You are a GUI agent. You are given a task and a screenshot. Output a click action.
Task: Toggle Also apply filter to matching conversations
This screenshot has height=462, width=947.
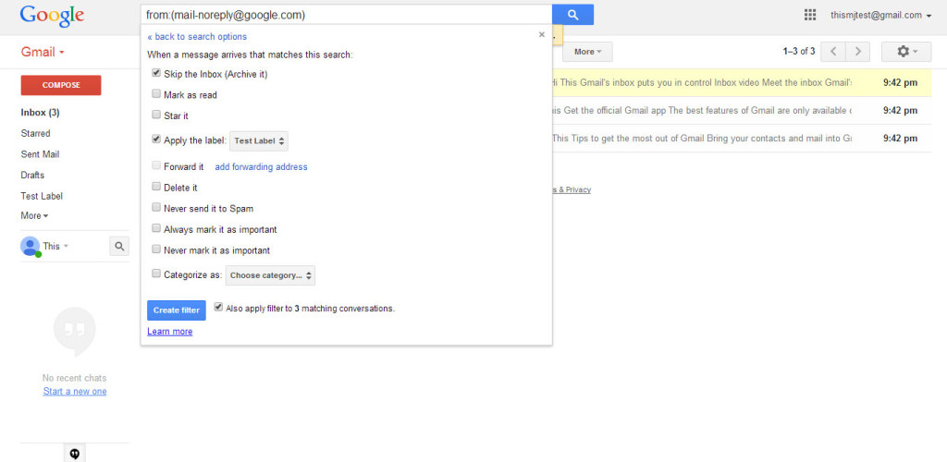(218, 307)
